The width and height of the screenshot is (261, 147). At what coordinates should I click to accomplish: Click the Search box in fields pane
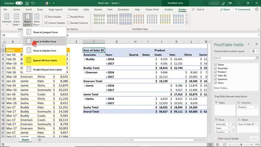coord(234,58)
